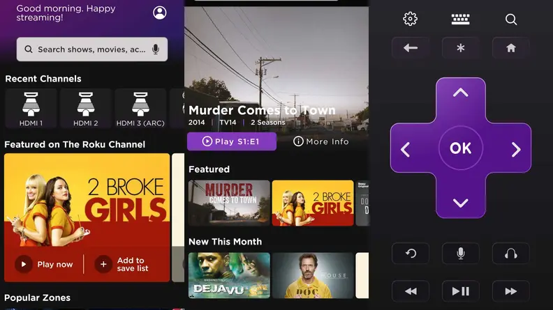The image size is (553, 310).
Task: Click Play now on 2 Broke Girls
Action: (x=44, y=264)
